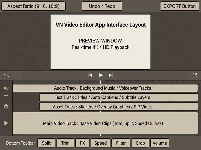The width and height of the screenshot is (201, 150).
Task: Click the "Bottom Toolbar" label
Action: click(21, 143)
